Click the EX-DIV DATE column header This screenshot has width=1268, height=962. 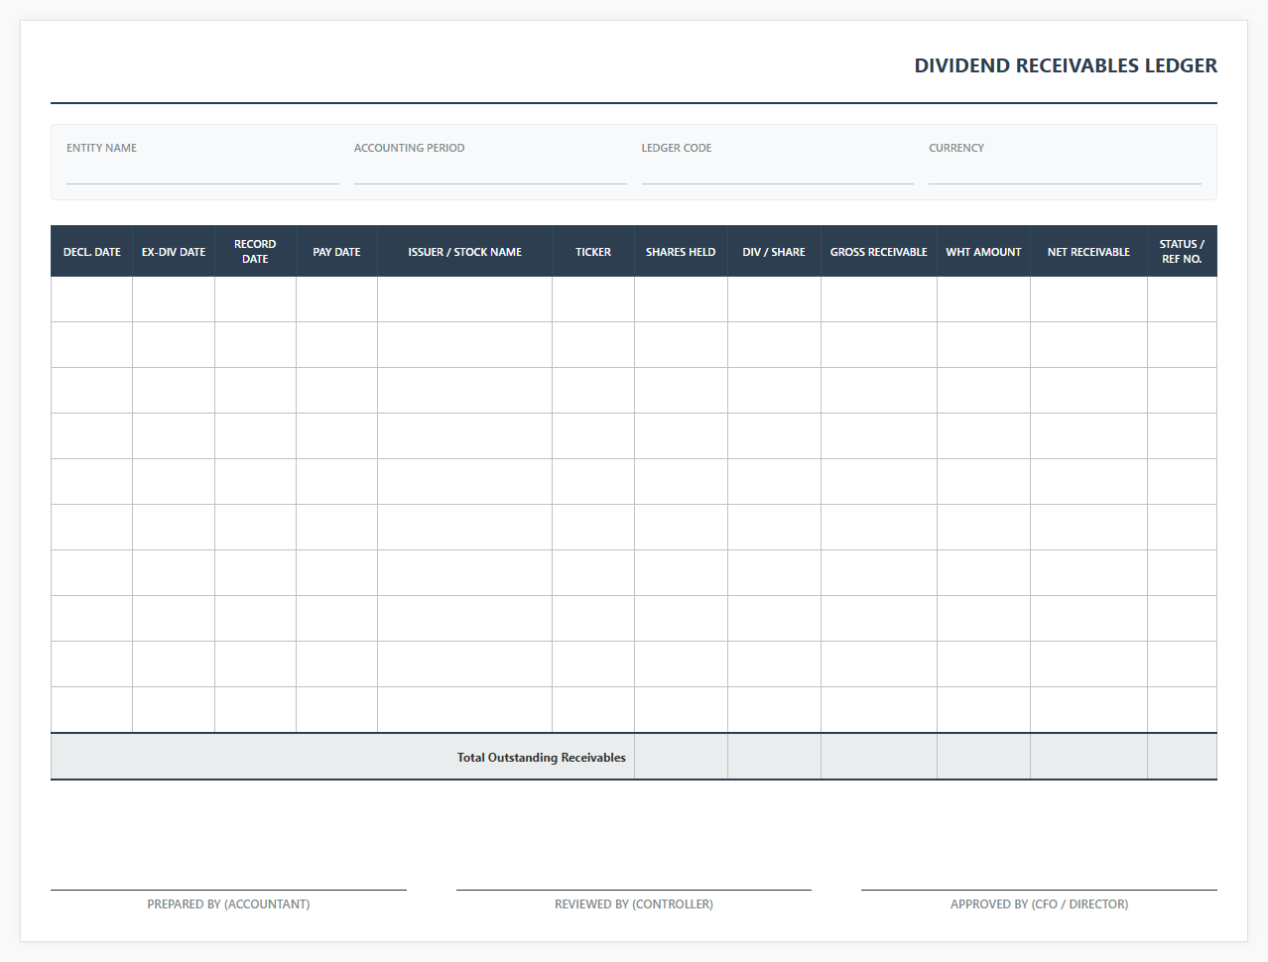[x=174, y=252]
